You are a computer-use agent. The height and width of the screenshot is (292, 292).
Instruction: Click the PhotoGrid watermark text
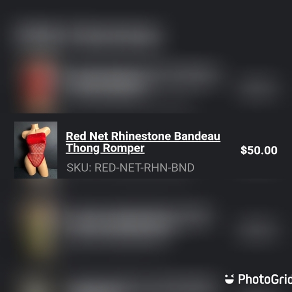coord(265,279)
